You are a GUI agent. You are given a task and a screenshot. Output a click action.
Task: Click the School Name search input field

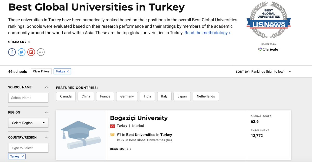pyautogui.click(x=28, y=98)
